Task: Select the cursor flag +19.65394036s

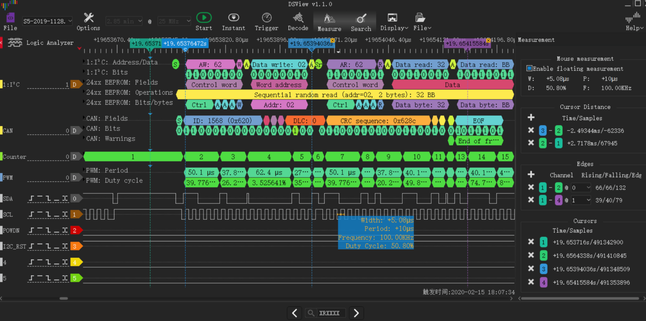Action: 312,43
